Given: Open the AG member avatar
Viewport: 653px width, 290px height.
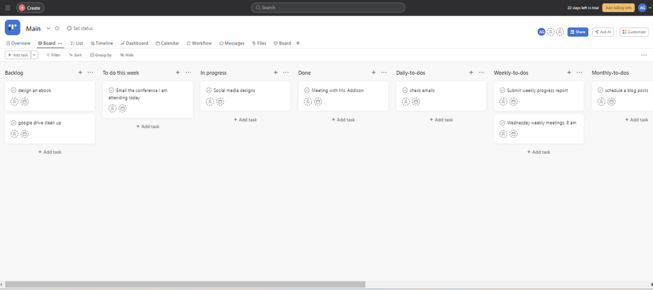Looking at the screenshot, I should click(x=541, y=32).
